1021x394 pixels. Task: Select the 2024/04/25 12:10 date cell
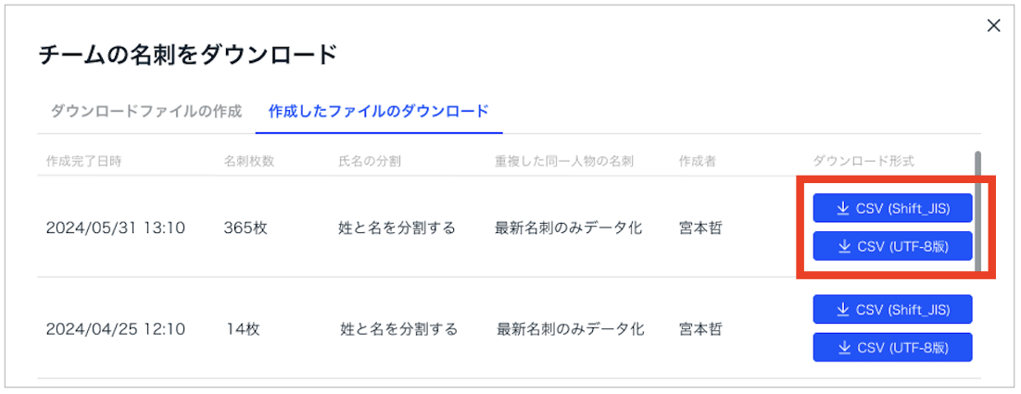(x=115, y=328)
